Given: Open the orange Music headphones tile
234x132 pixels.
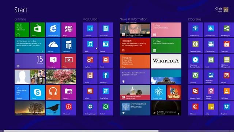Looking at the screenshot, I should pyautogui.click(x=53, y=92).
